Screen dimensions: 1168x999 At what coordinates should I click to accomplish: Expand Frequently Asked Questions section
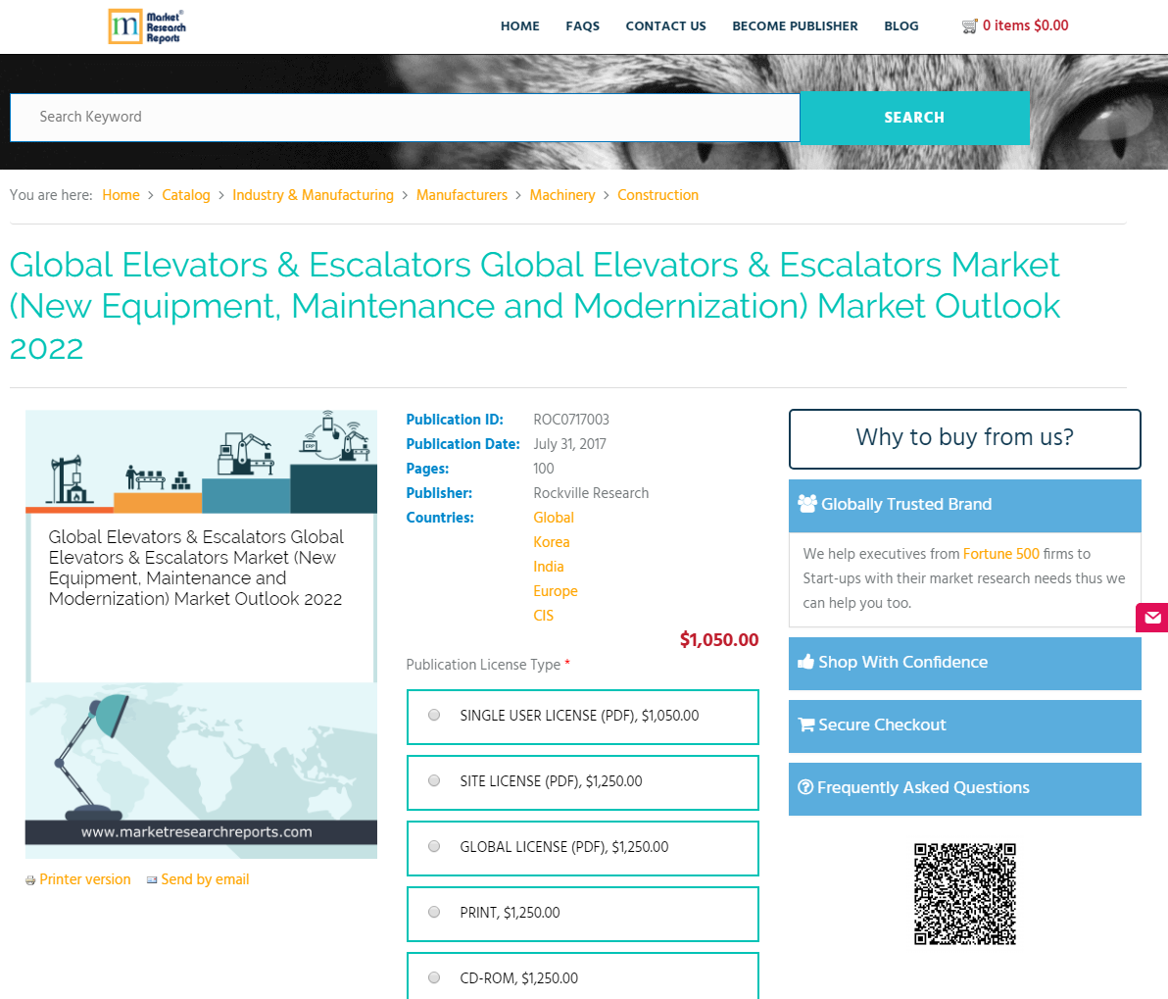tap(964, 789)
